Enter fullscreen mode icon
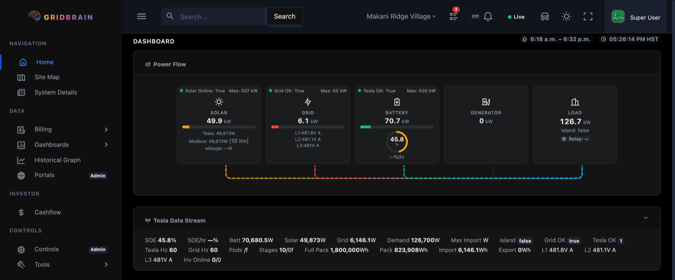The height and width of the screenshot is (280, 675). 588,16
